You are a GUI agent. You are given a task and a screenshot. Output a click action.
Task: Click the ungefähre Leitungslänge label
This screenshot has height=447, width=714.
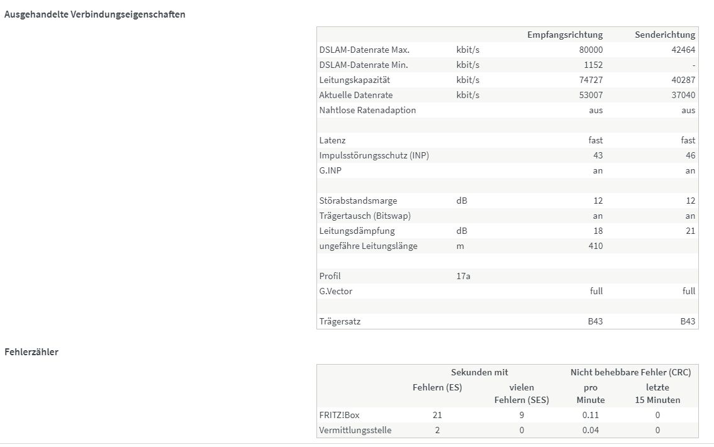pyautogui.click(x=368, y=246)
